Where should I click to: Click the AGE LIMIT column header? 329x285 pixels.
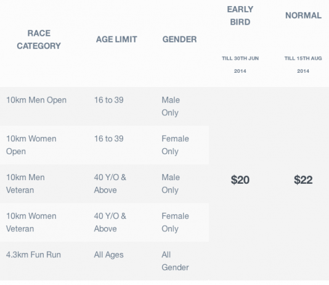click(x=116, y=39)
